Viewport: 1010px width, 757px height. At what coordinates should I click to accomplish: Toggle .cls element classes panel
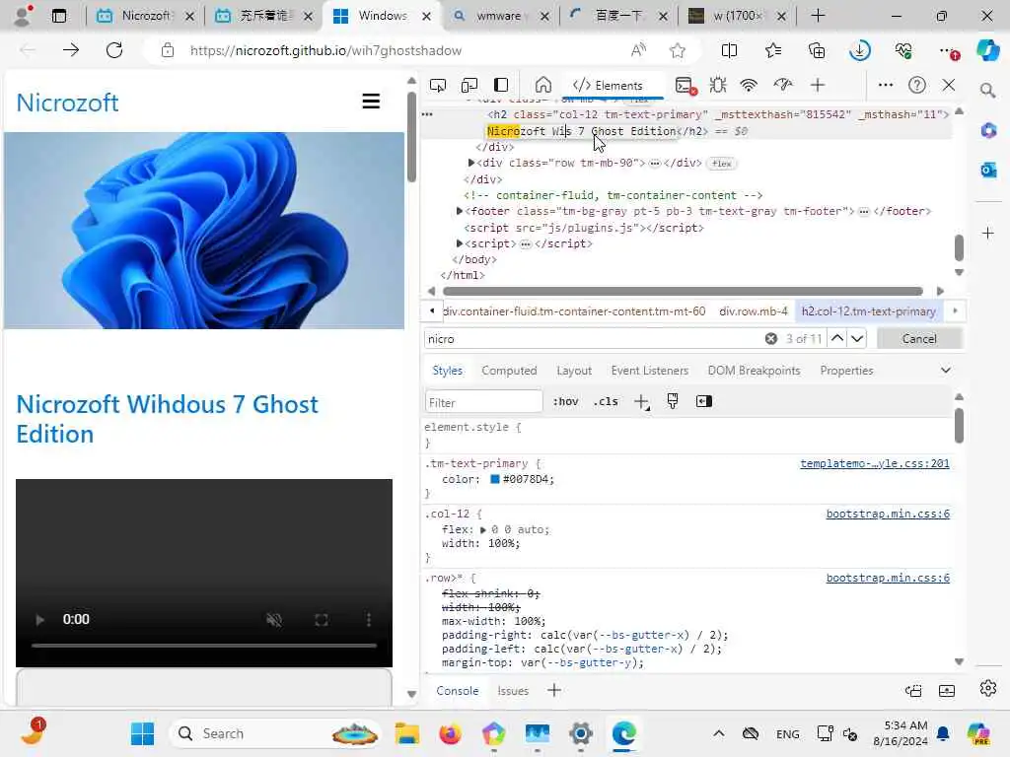606,402
